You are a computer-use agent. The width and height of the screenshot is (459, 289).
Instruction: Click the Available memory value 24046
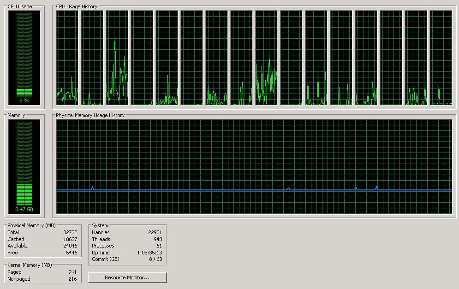pos(71,246)
